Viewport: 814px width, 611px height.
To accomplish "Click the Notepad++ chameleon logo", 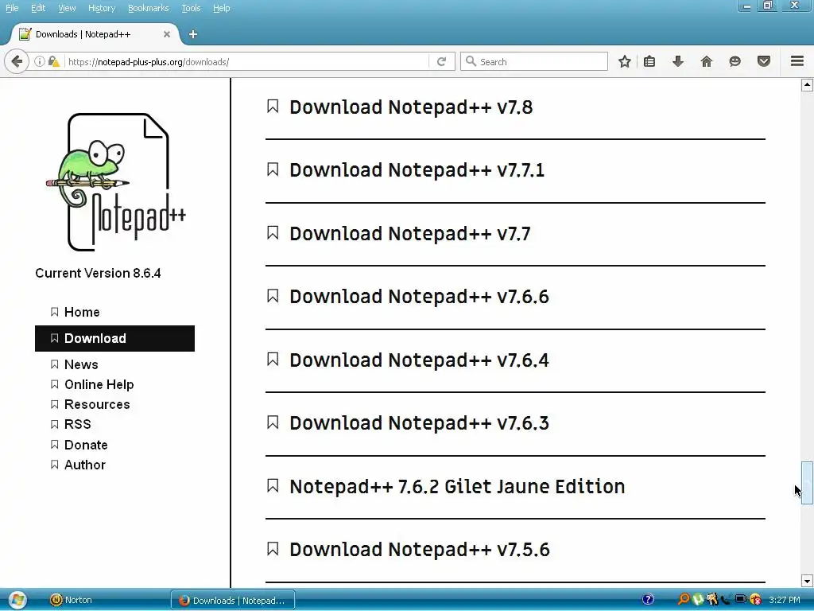I will [116, 182].
